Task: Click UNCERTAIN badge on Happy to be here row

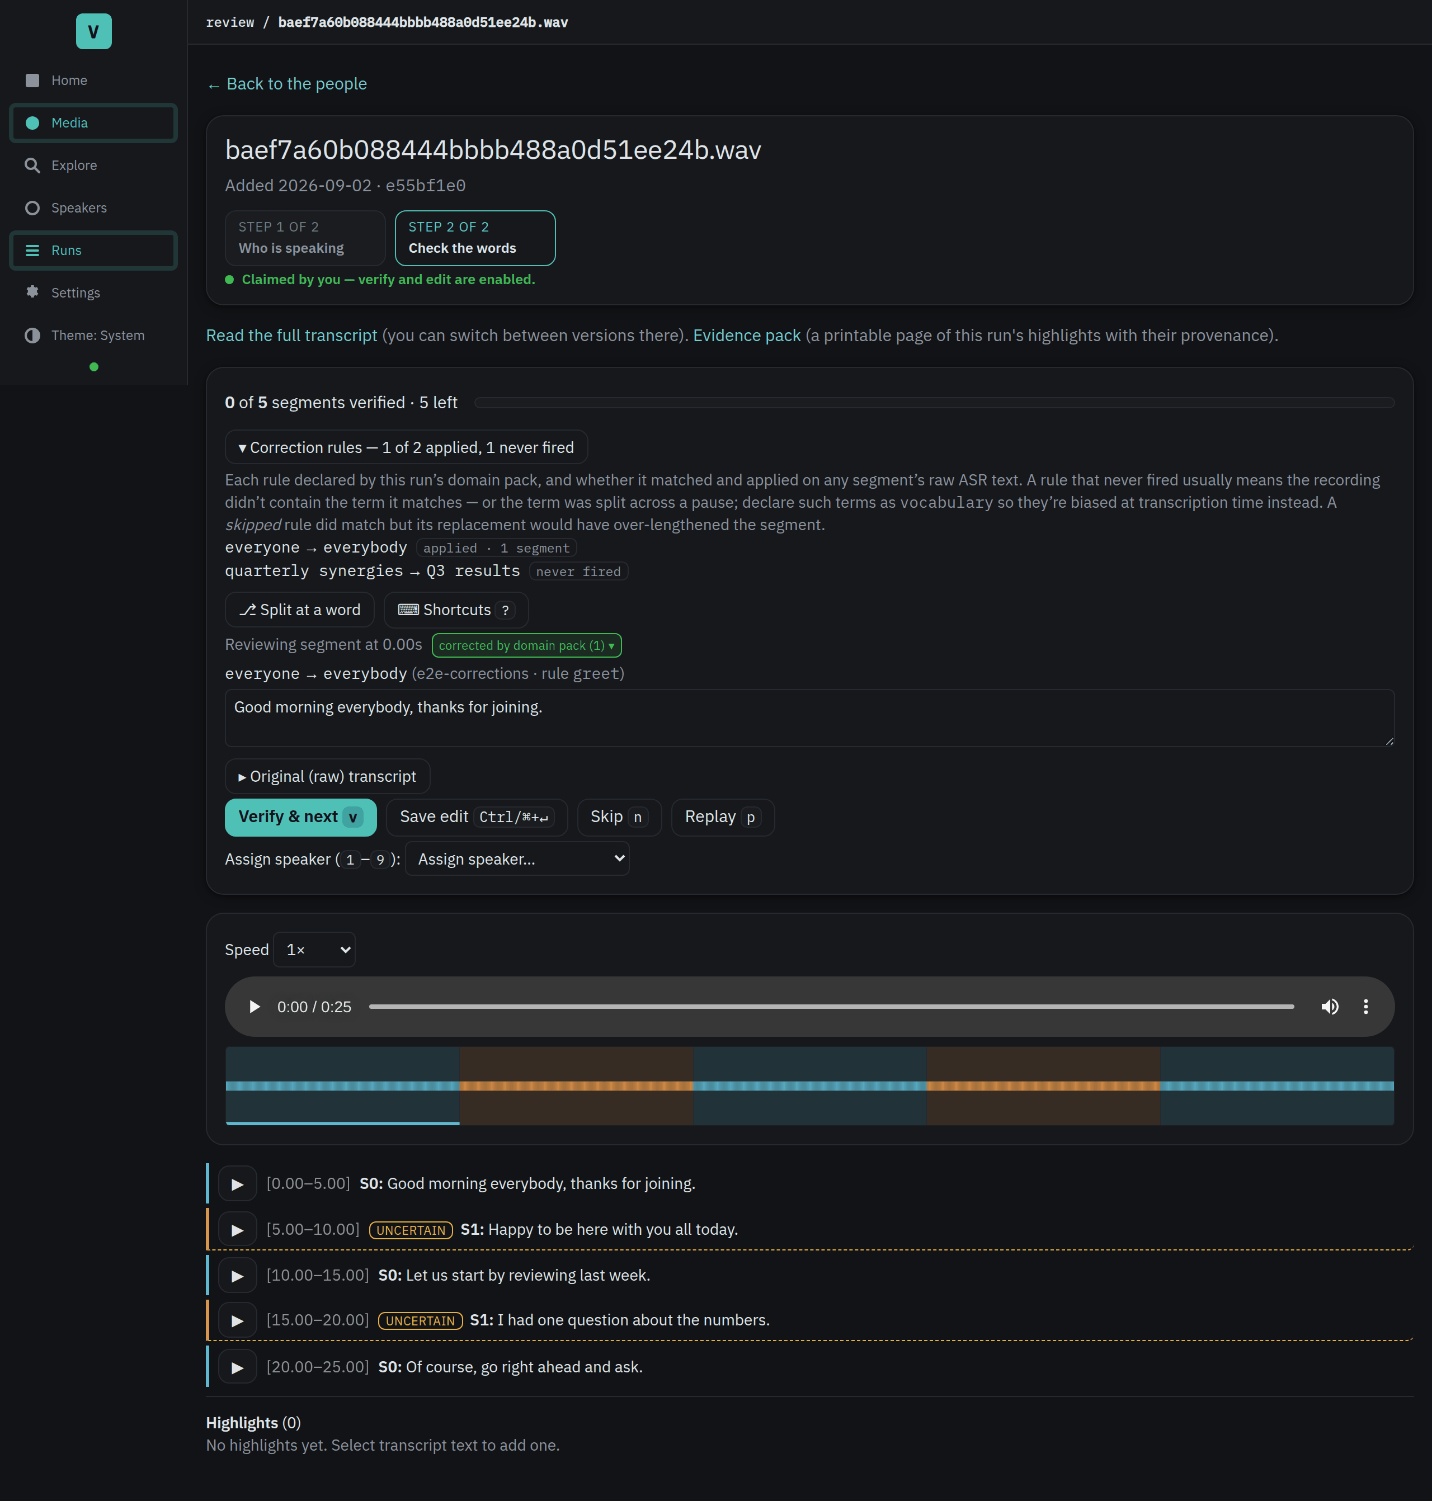Action: point(411,1230)
